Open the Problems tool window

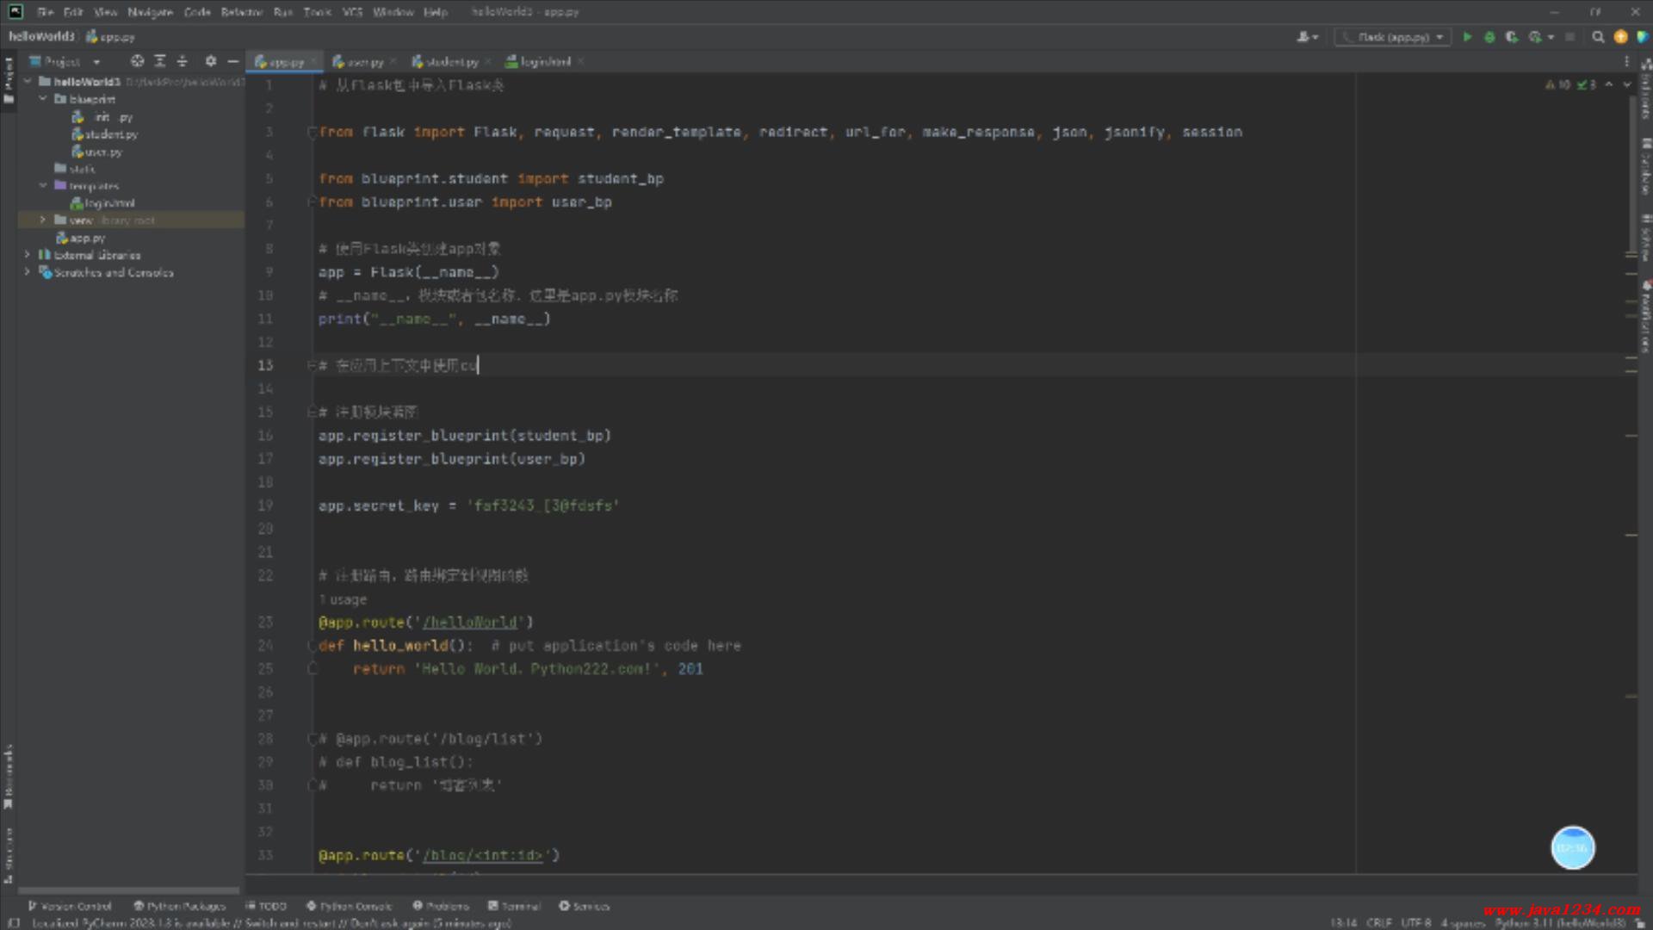pyautogui.click(x=441, y=906)
